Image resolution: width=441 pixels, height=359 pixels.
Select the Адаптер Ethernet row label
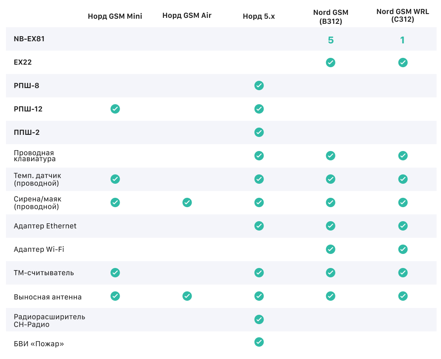coord(45,226)
